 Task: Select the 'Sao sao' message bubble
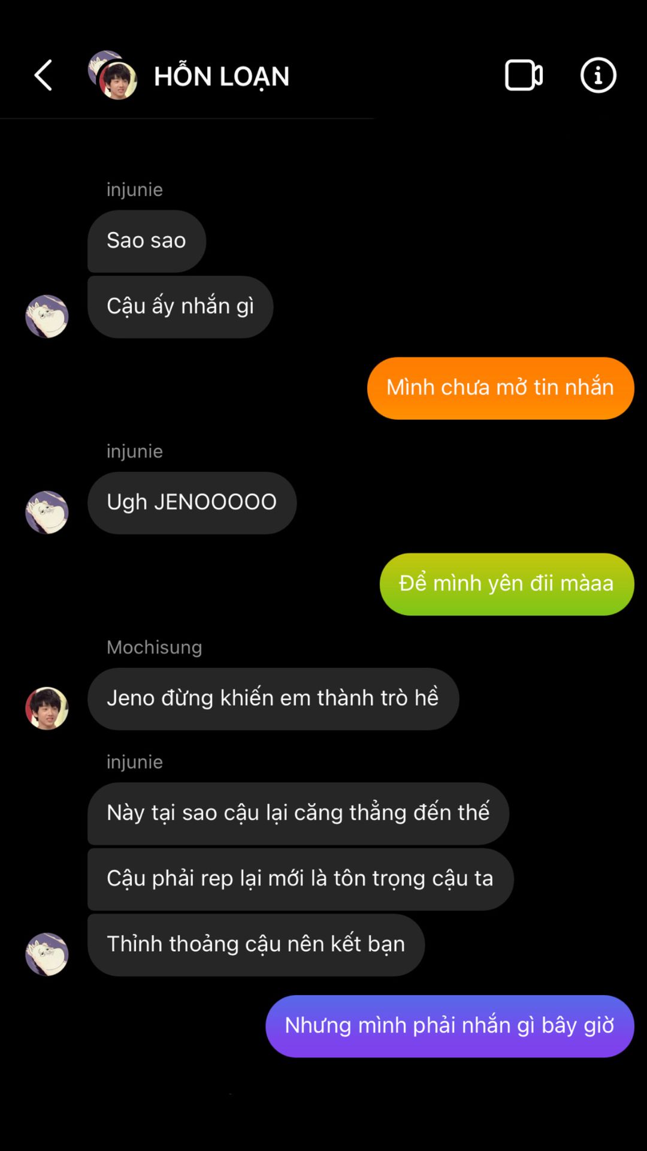[x=147, y=241]
